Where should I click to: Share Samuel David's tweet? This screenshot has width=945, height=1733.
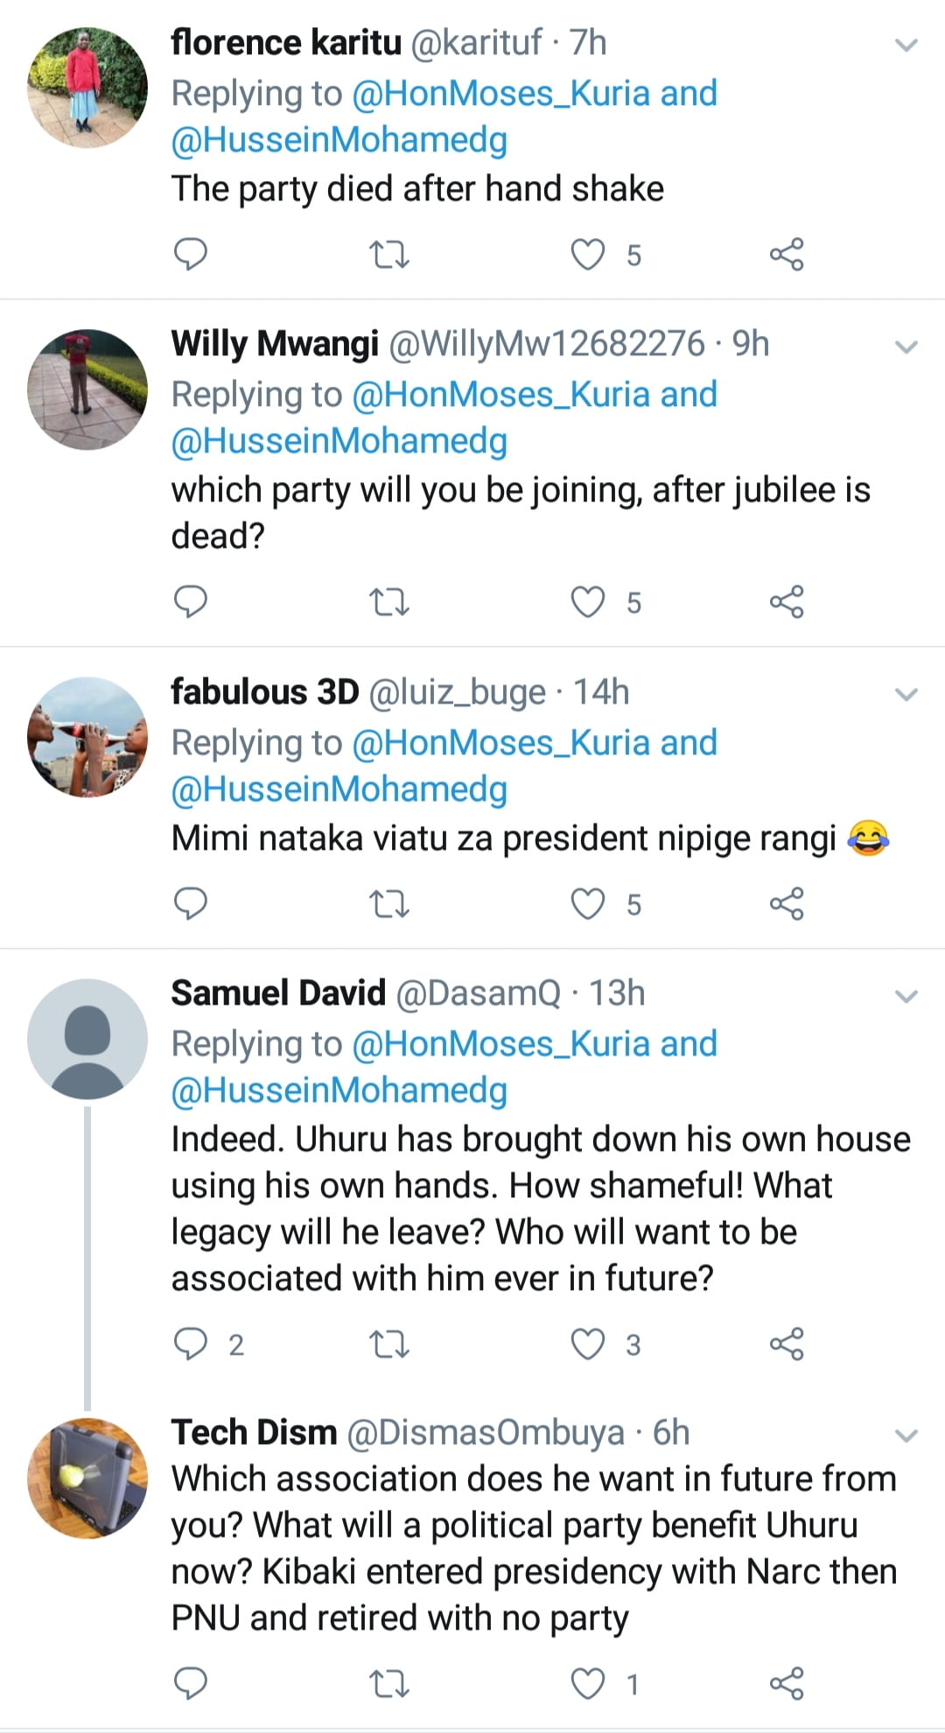pyautogui.click(x=786, y=1344)
